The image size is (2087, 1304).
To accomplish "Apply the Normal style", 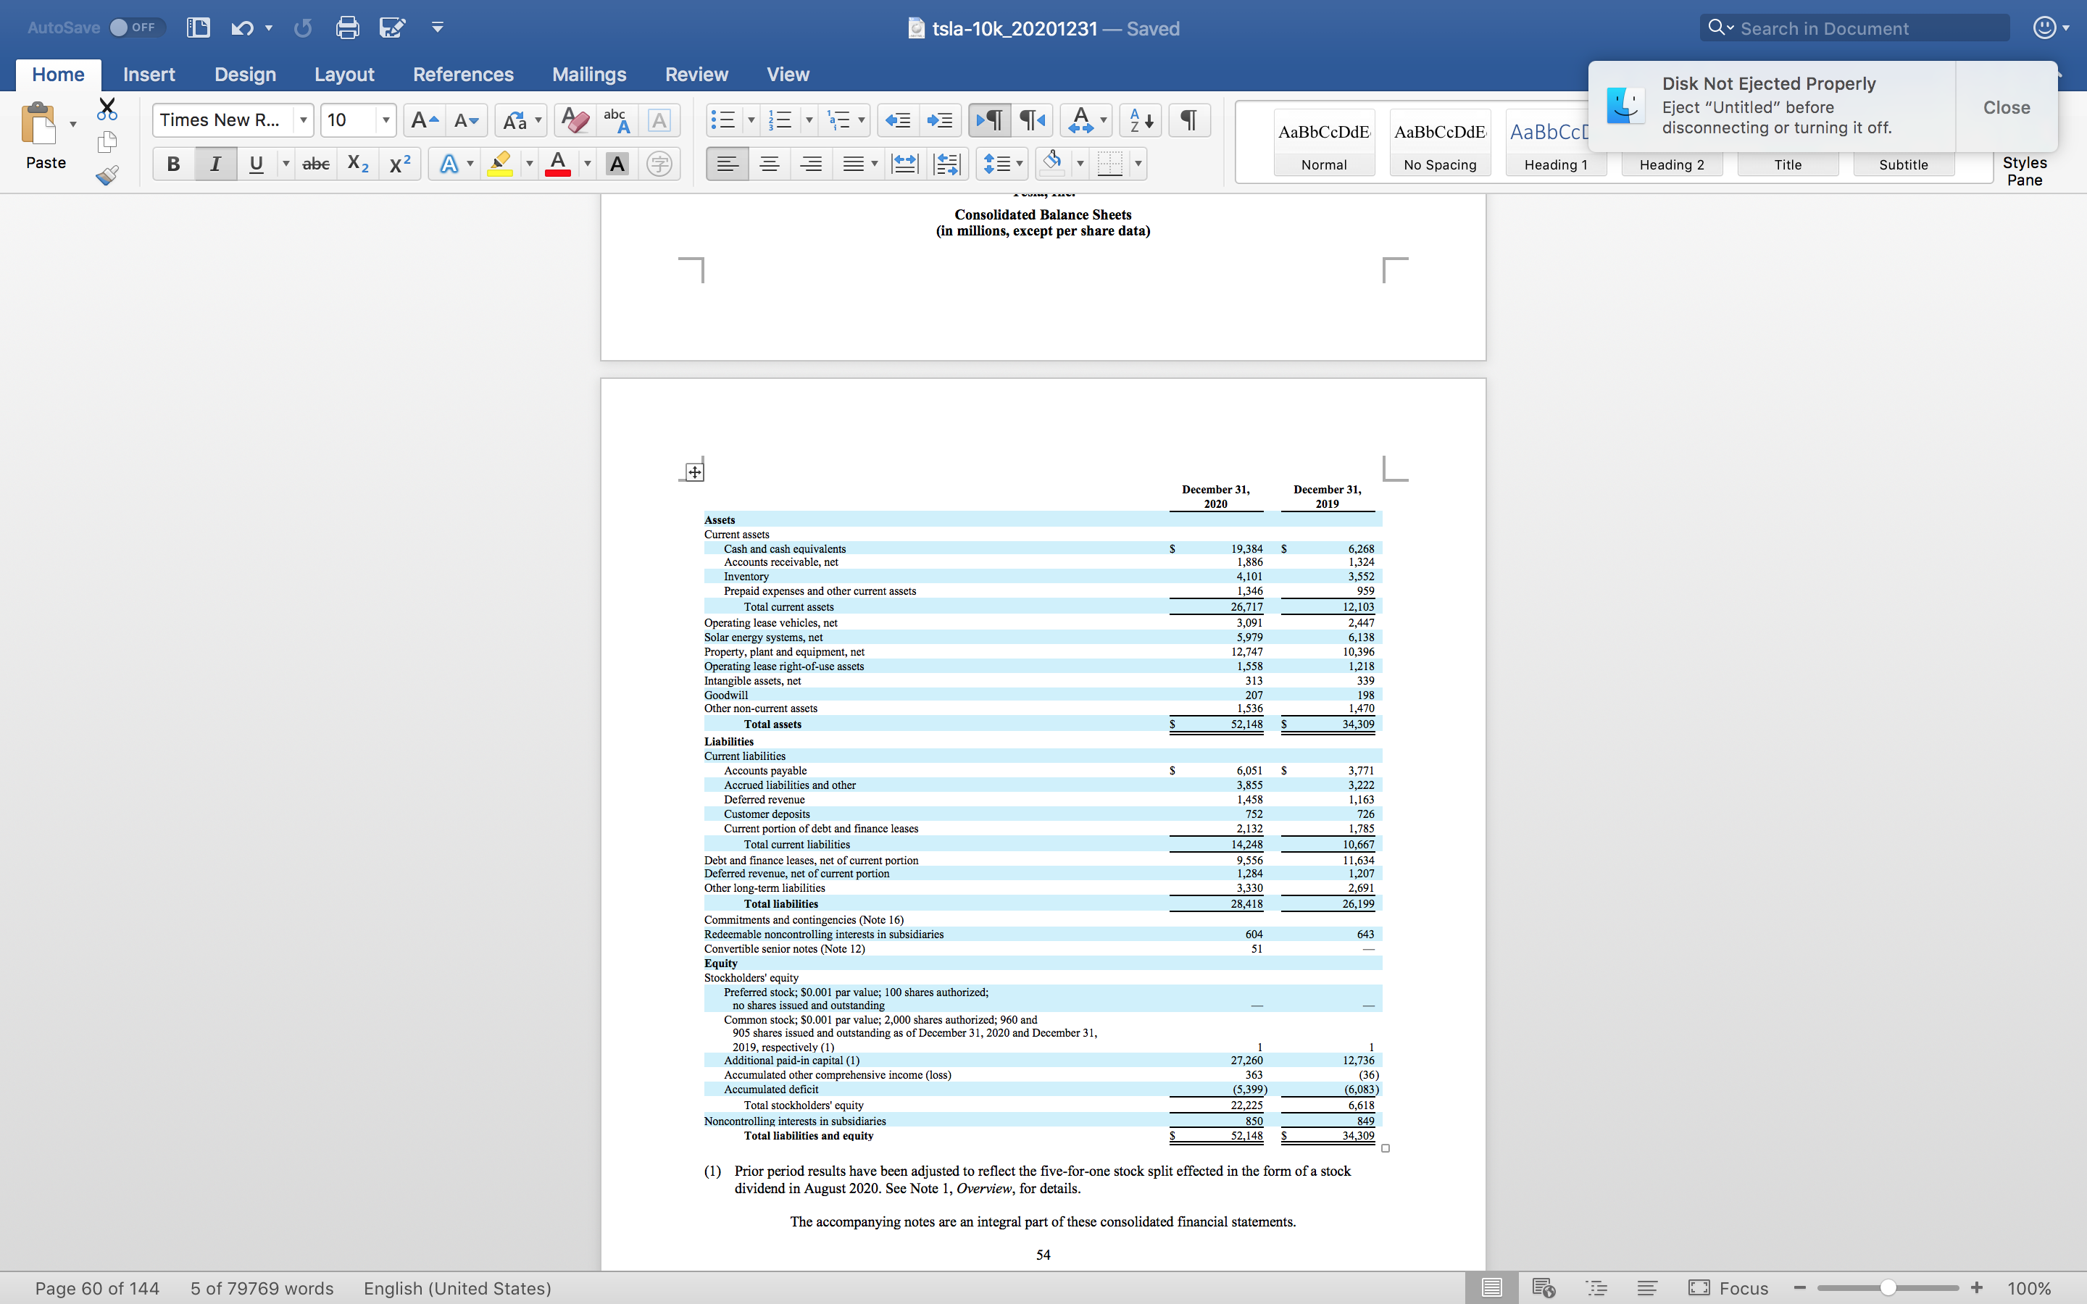I will [1324, 142].
